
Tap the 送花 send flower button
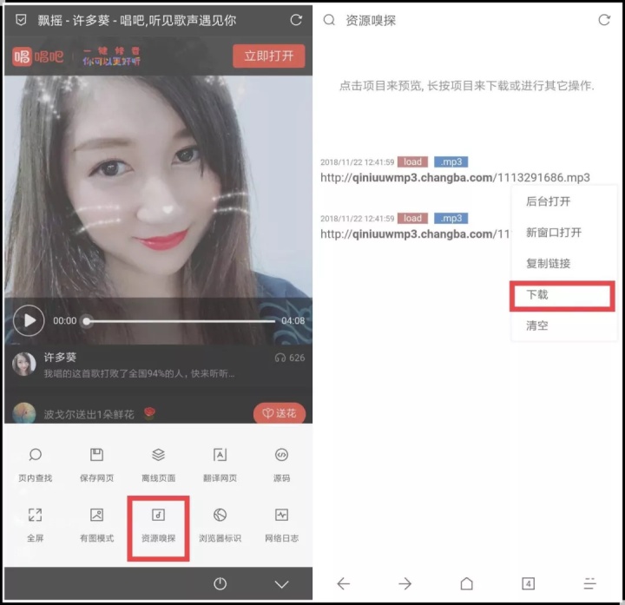pos(280,413)
